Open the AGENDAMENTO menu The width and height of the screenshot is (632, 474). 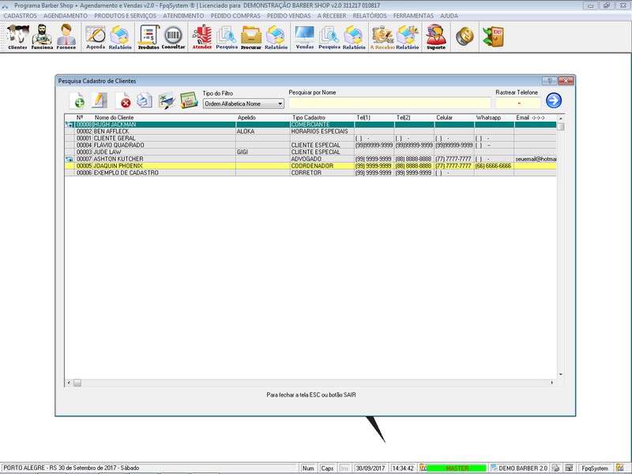pos(66,16)
